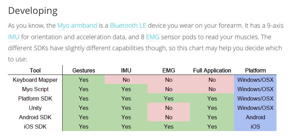Select the Platform SDK row label

click(35, 98)
